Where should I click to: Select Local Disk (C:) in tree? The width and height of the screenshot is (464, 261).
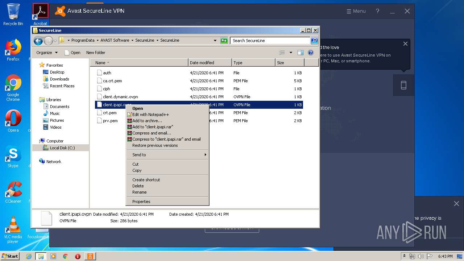(x=59, y=148)
